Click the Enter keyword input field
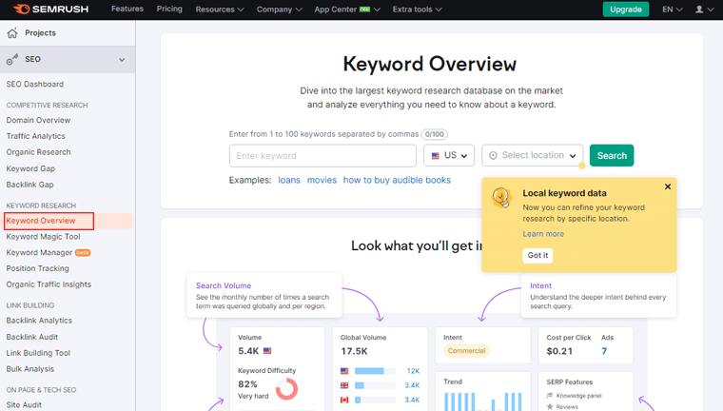 [x=322, y=156]
